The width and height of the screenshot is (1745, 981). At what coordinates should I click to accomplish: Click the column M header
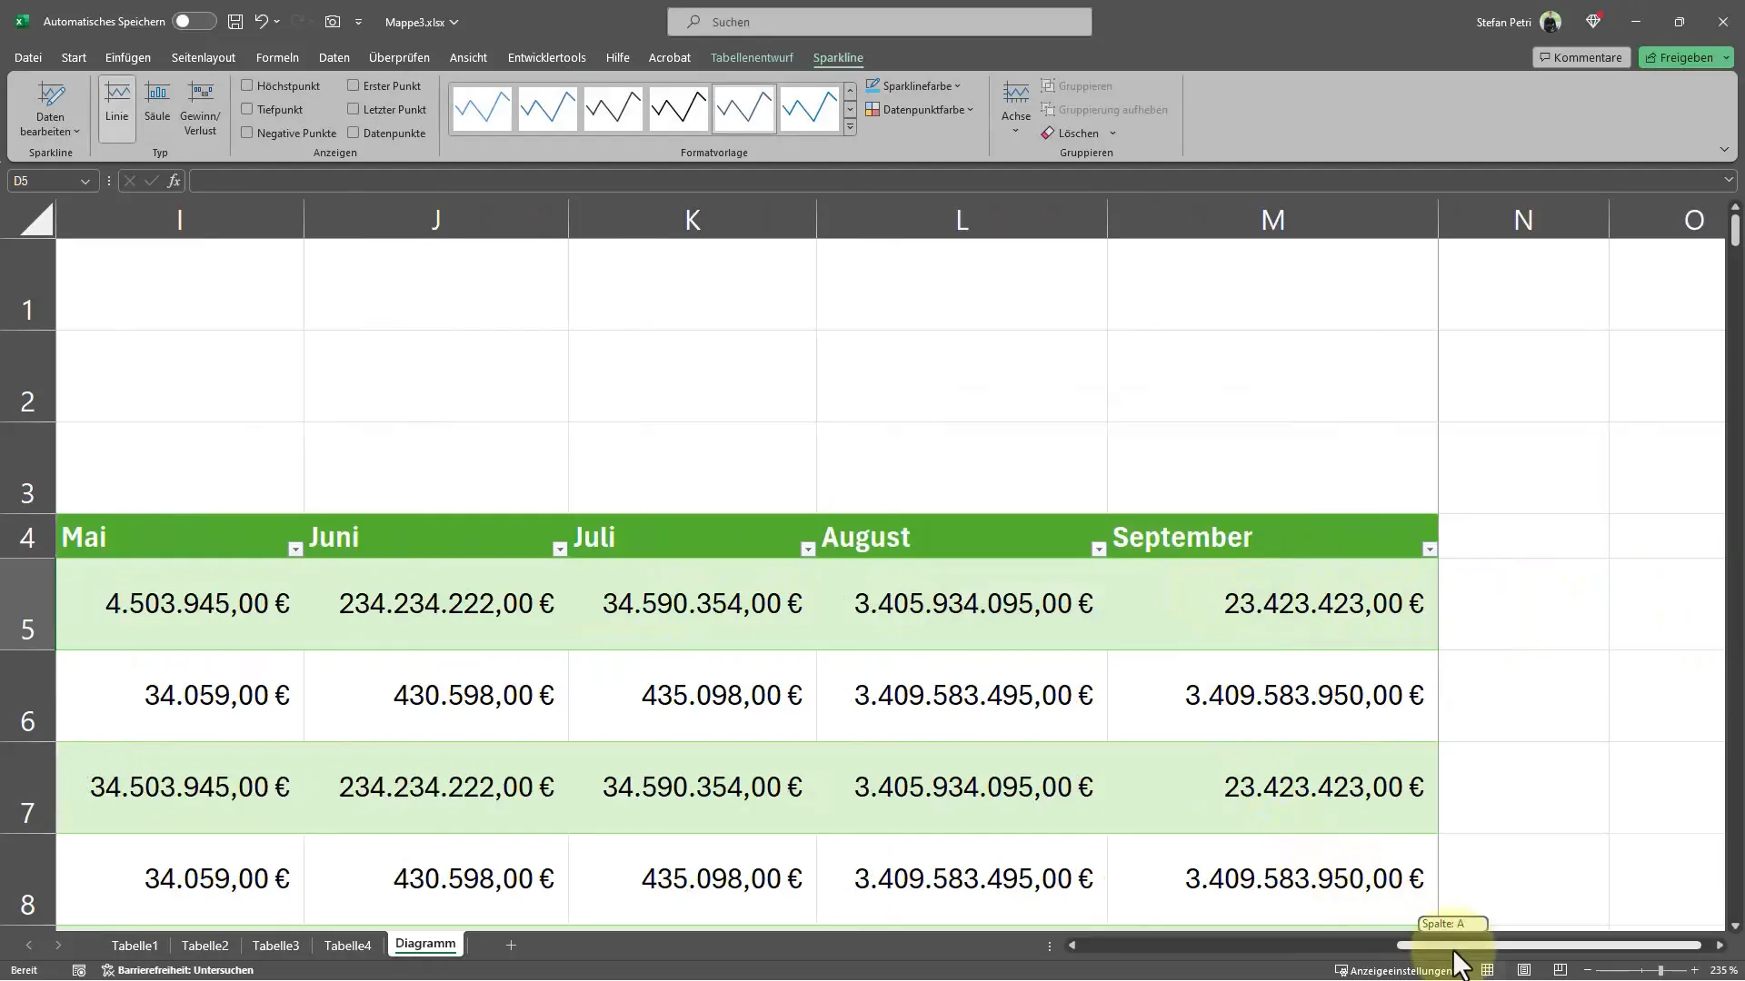tap(1272, 219)
